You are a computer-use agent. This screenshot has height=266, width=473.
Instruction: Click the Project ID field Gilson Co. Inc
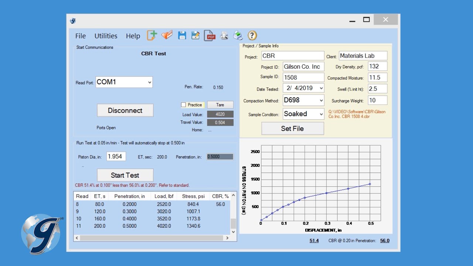303,66
